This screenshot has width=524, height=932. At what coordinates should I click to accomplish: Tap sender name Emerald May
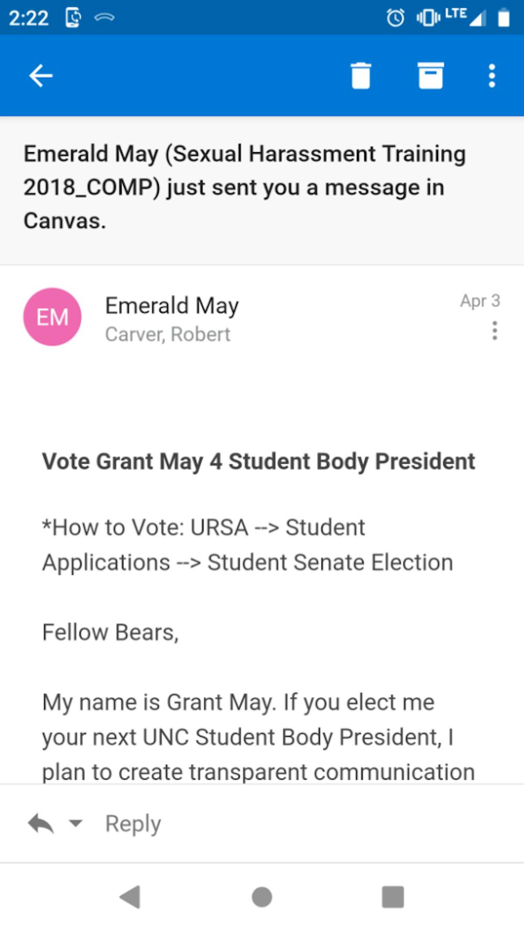pyautogui.click(x=172, y=305)
